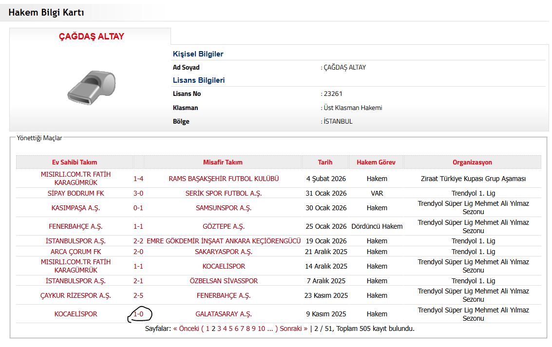Screen dimensions: 552x347
Task: Open MISIRLI.COM.TR FATİH KARAGÜMRÜK link dated 4 Şubat 2026
Action: 76,178
